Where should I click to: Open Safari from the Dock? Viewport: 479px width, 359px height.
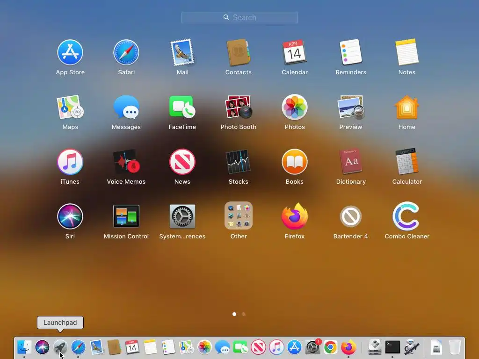(78, 347)
